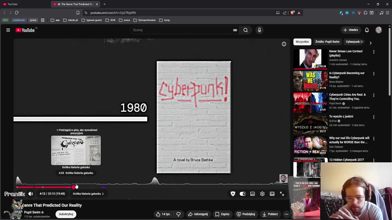
Task: Select the Źródło: Pupil Swim chip
Action: click(327, 42)
